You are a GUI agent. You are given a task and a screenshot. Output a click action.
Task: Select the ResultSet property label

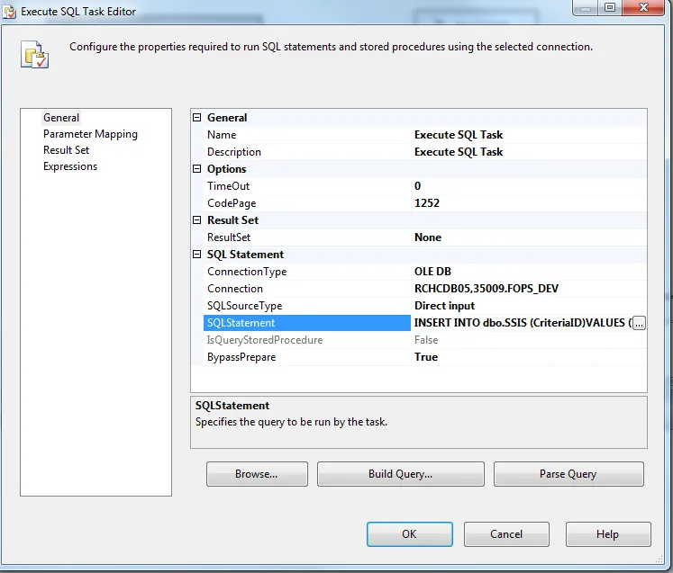[228, 237]
